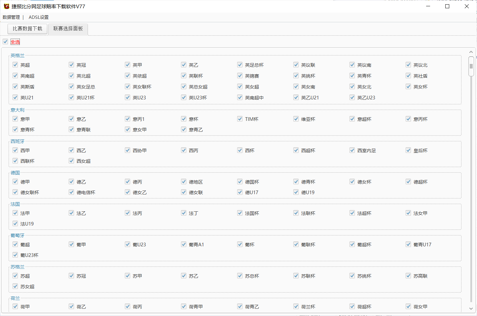Uncheck the 荷甲 checkbox
The image size is (477, 316).
tap(15, 306)
